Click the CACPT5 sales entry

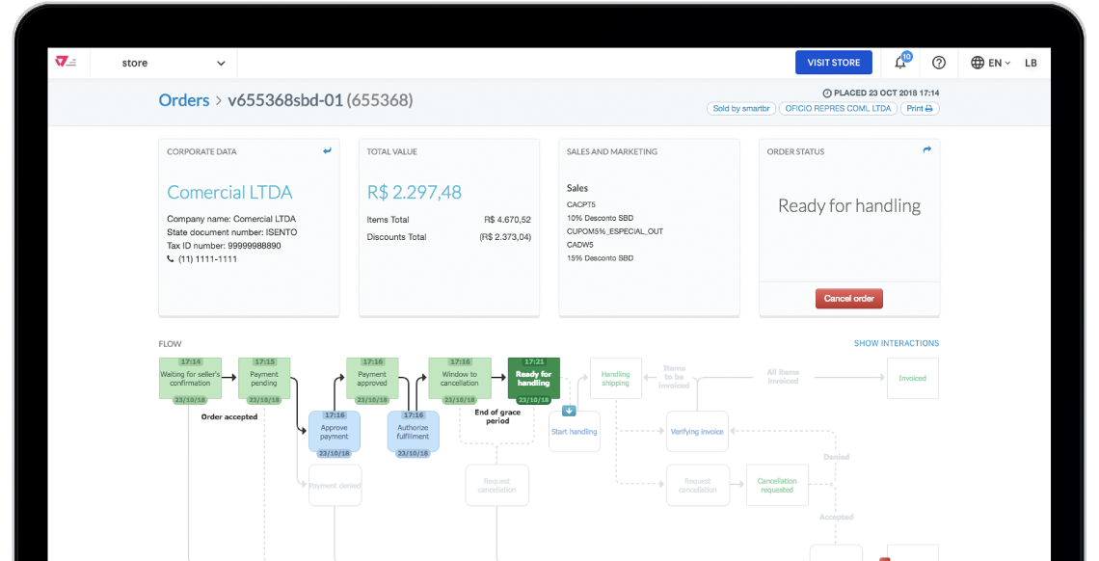pyautogui.click(x=581, y=204)
